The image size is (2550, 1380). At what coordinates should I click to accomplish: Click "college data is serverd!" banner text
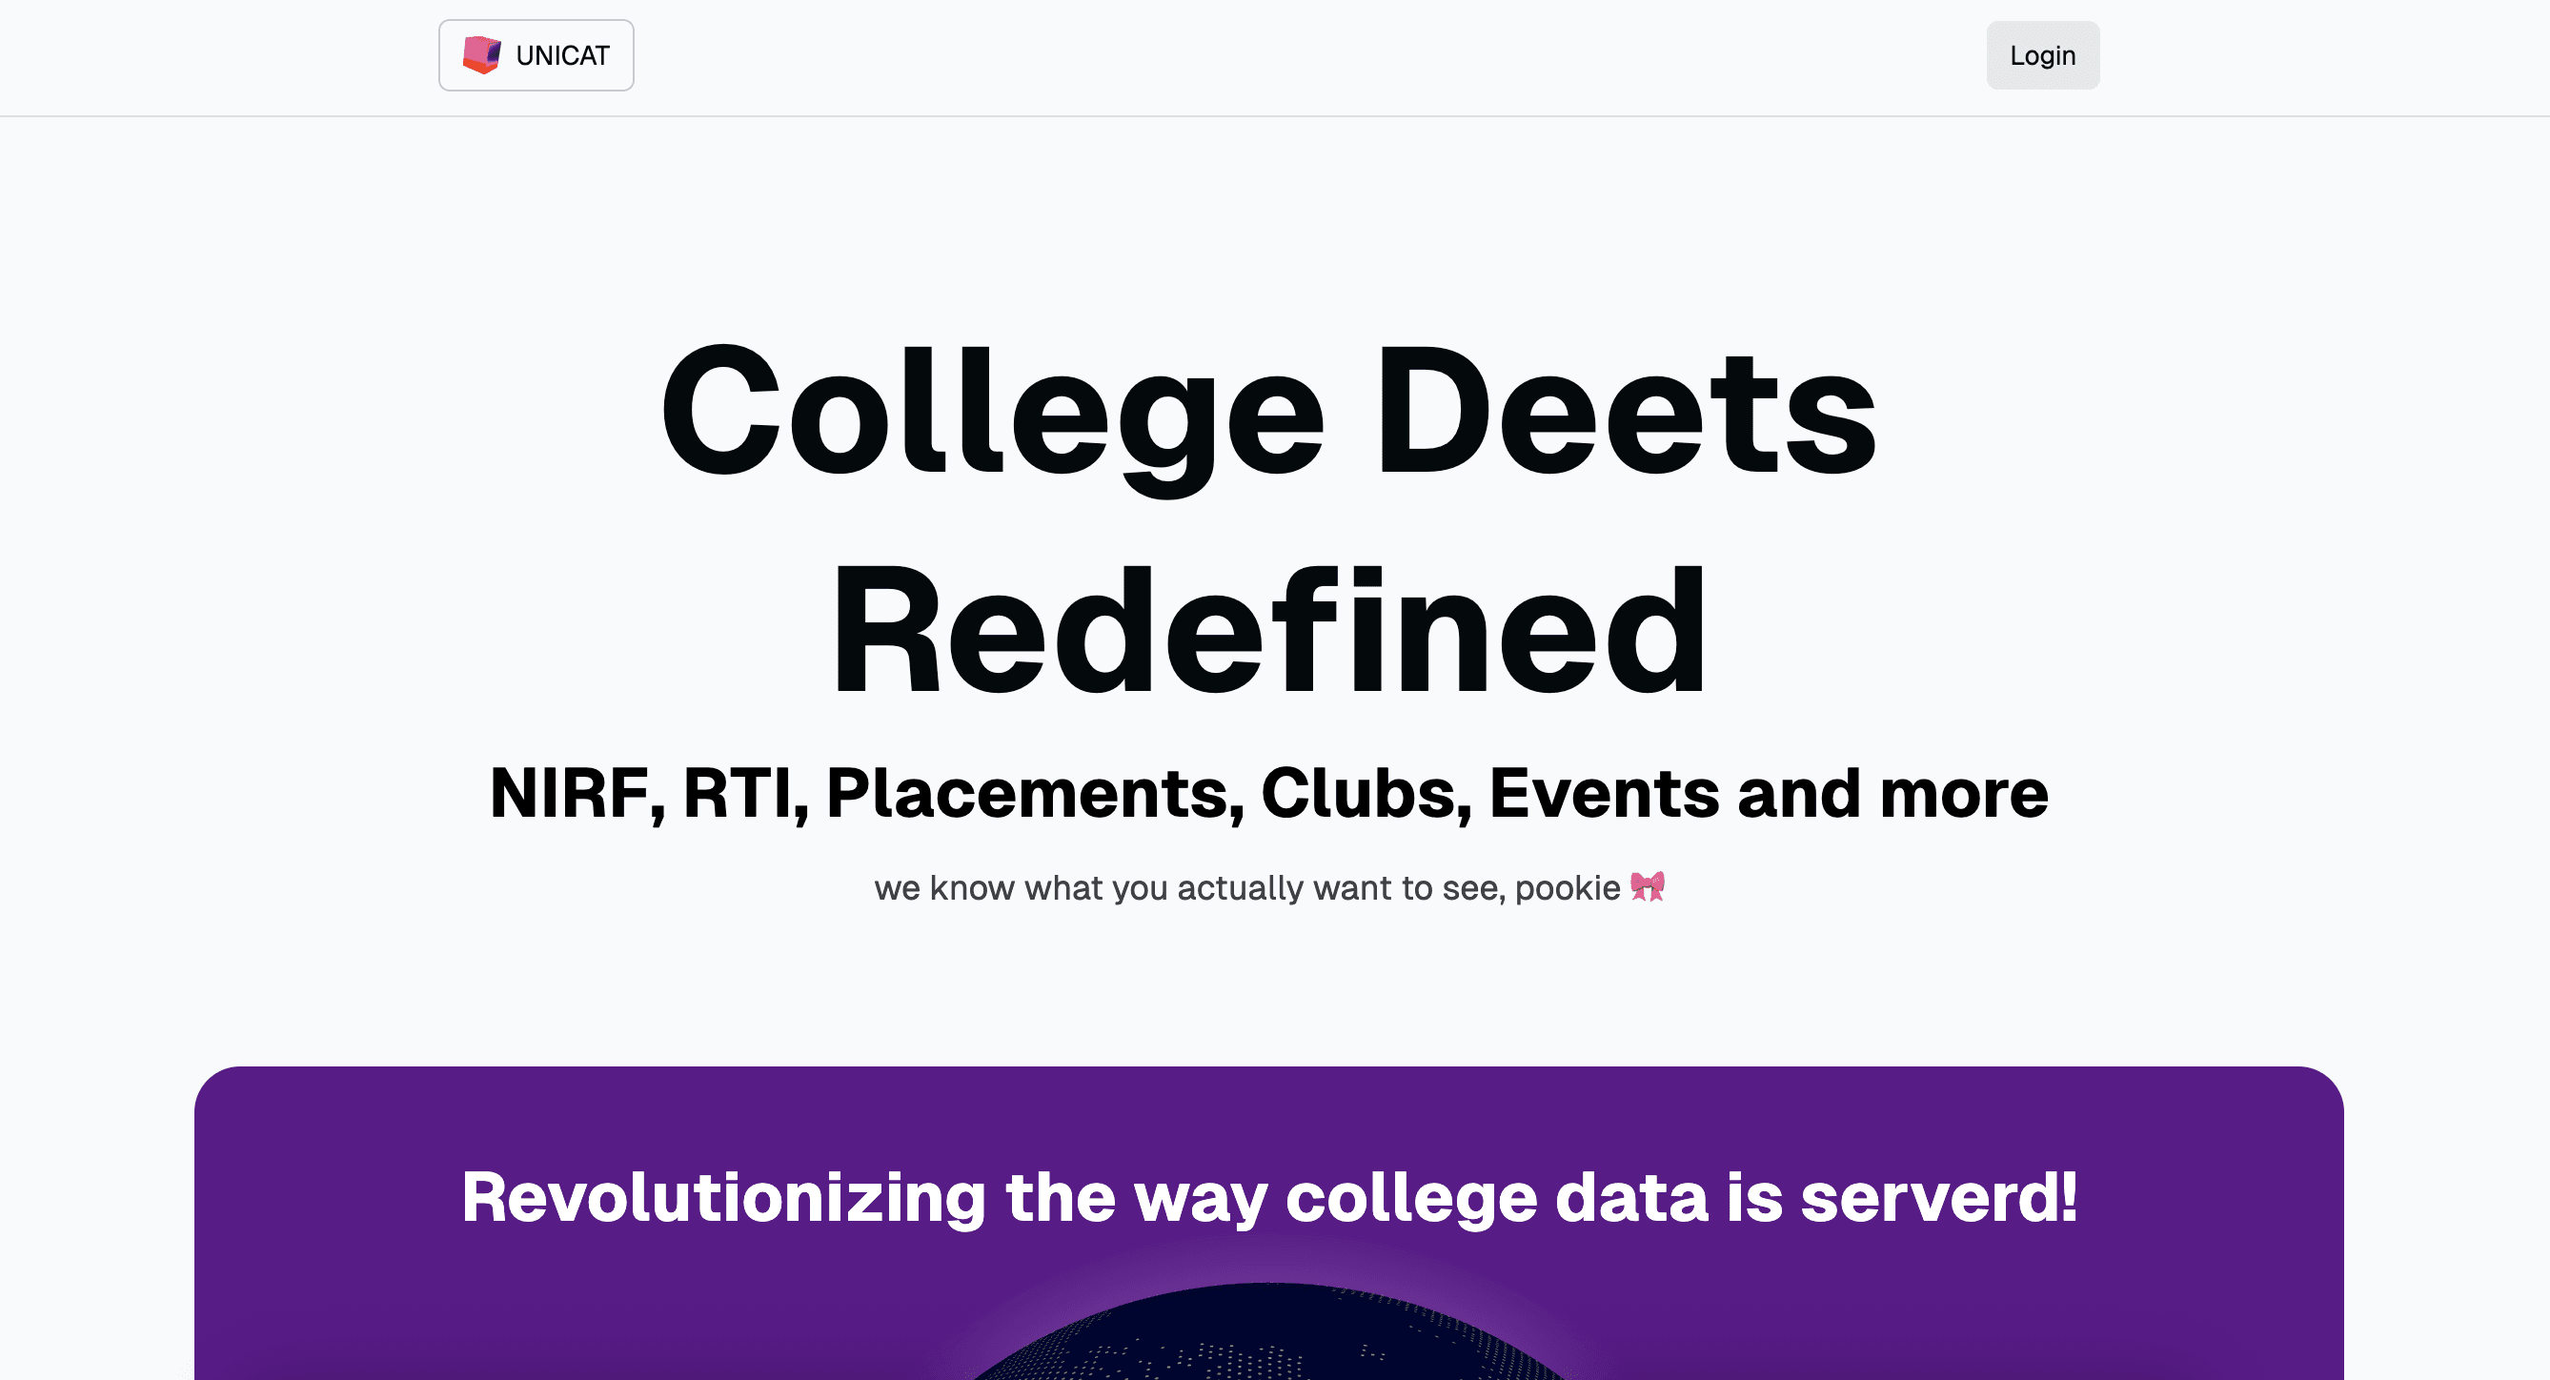click(1681, 1198)
